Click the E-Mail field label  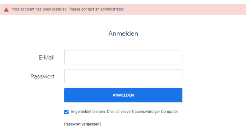[47, 57]
